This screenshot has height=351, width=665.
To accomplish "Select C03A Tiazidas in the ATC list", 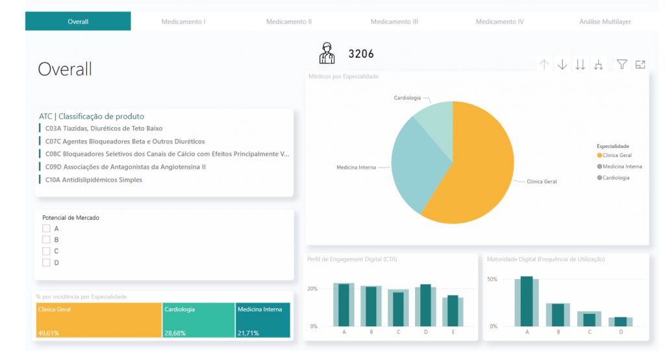I will tap(104, 128).
